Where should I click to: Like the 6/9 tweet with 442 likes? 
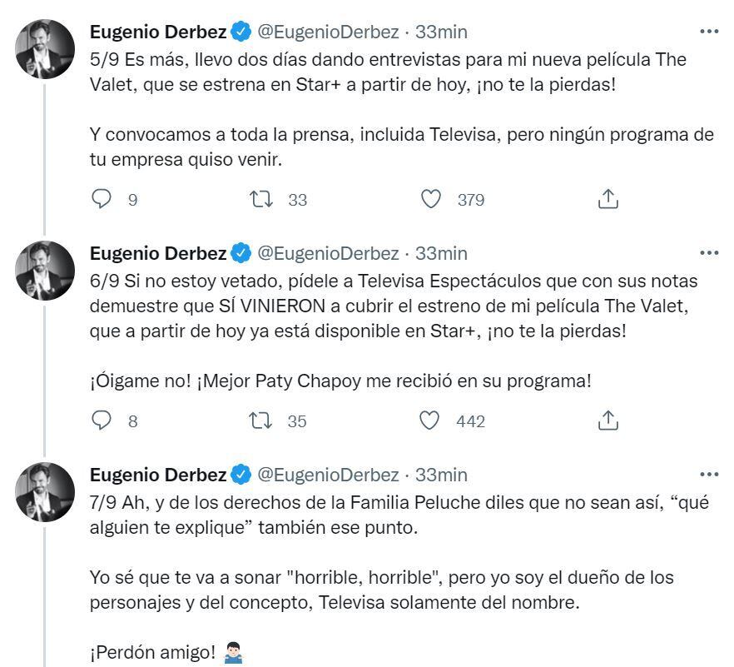(430, 421)
